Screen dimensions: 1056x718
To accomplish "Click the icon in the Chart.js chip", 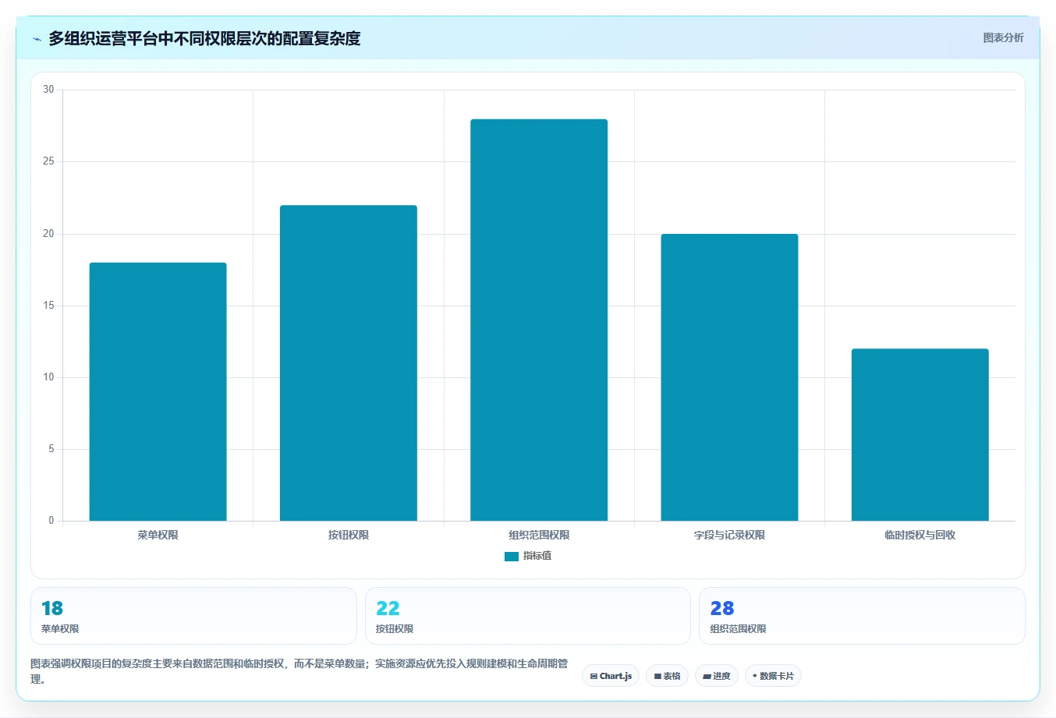I will pyautogui.click(x=594, y=677).
